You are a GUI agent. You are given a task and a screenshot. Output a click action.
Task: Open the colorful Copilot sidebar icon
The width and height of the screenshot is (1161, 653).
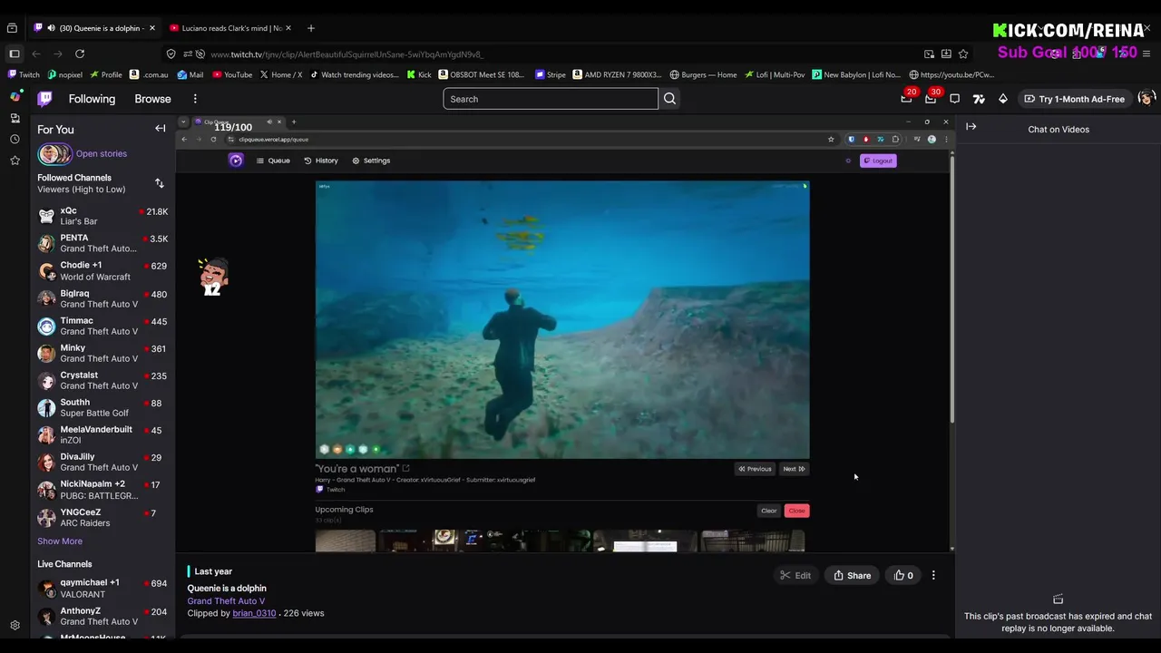(15, 96)
